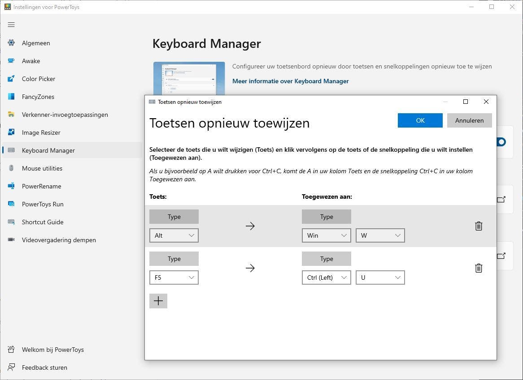523x380 pixels.
Task: Select PowerRename in the sidebar
Action: 41,186
